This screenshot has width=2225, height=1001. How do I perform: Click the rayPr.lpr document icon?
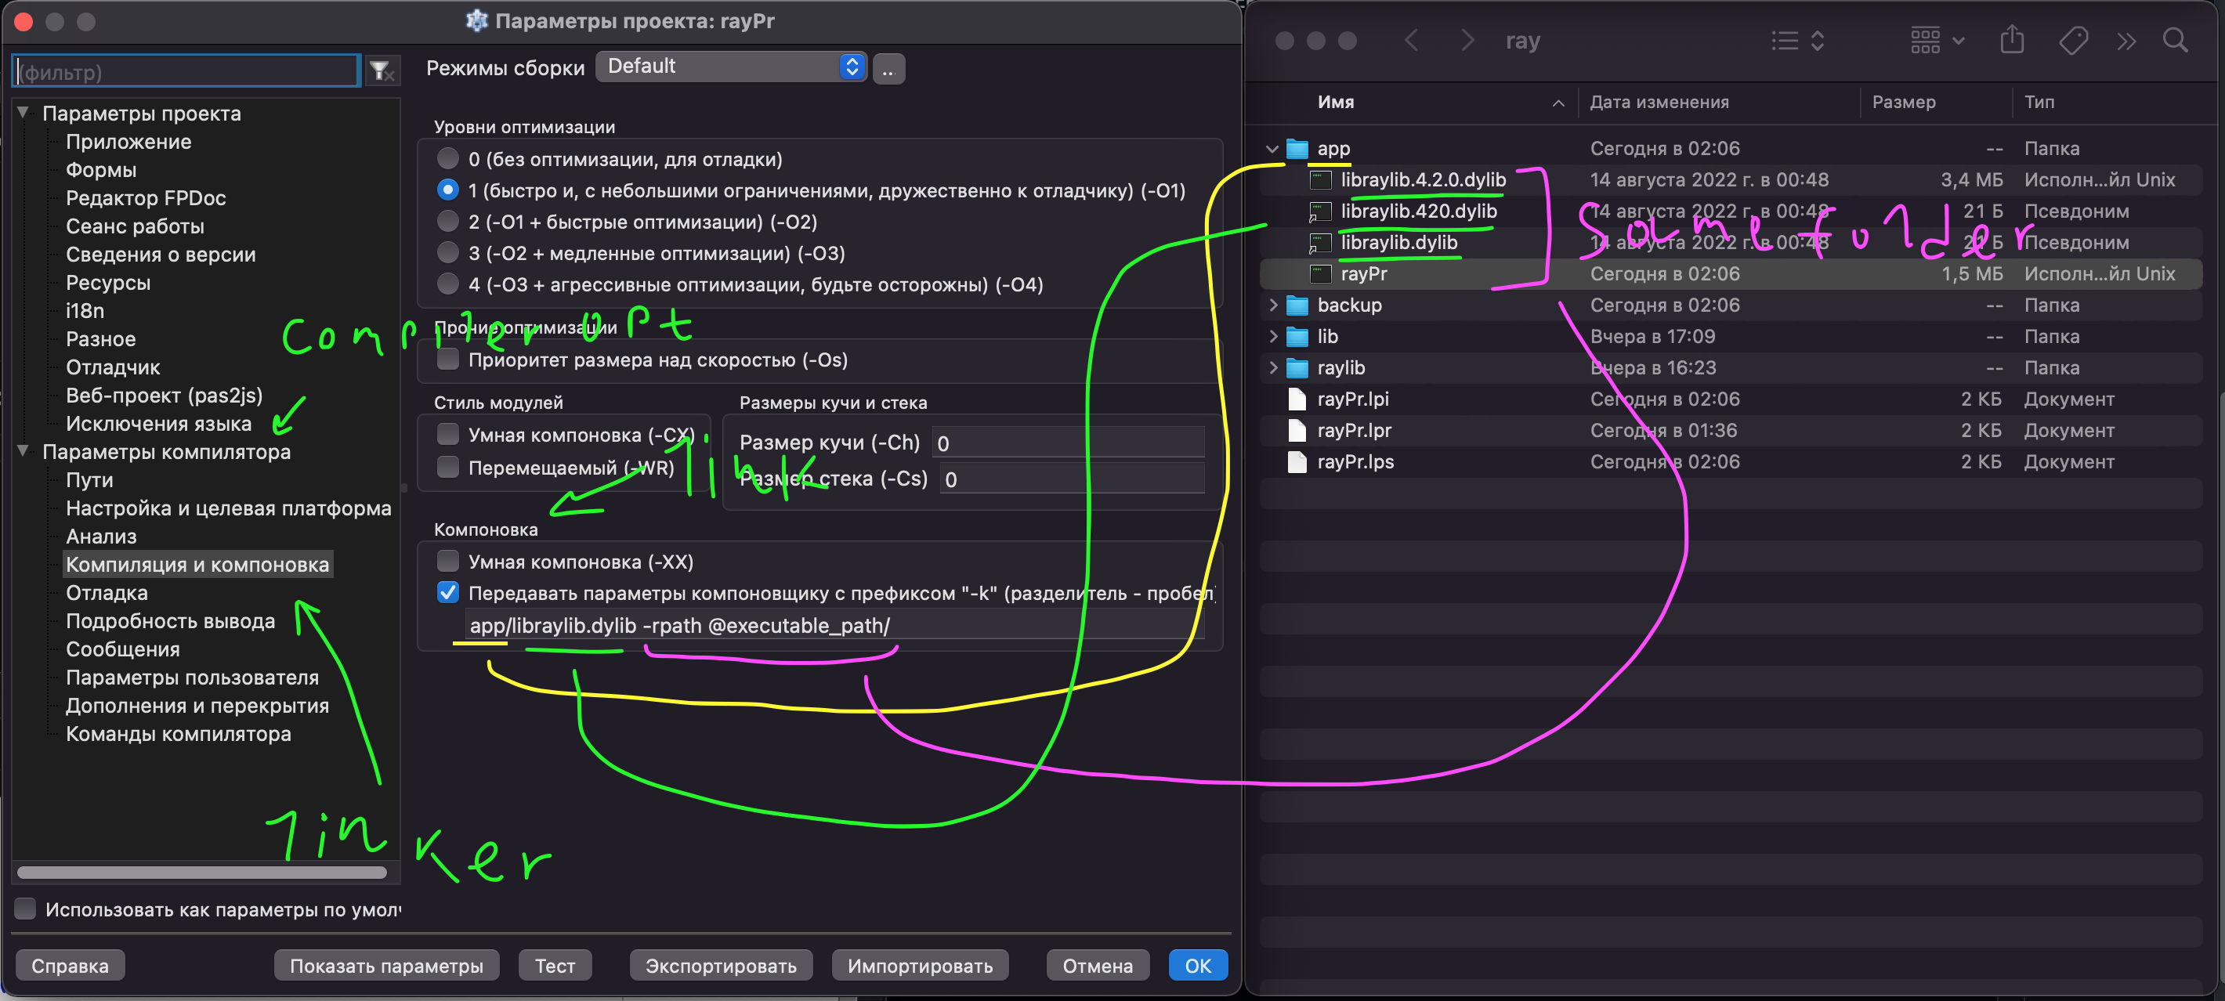[1297, 430]
